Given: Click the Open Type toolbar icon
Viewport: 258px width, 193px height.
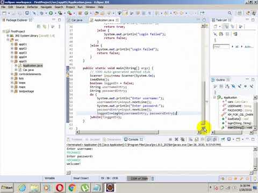Looking at the screenshot, I should (97, 13).
